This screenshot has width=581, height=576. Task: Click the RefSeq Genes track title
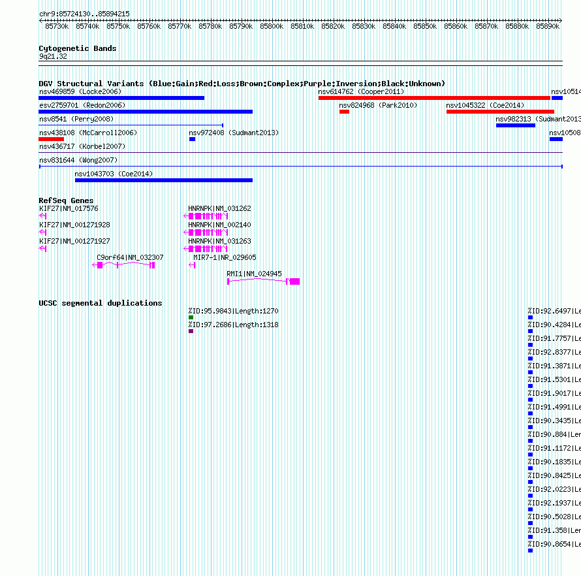point(66,200)
